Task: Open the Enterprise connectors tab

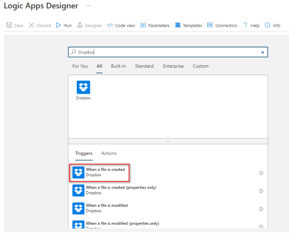Action: pyautogui.click(x=173, y=66)
